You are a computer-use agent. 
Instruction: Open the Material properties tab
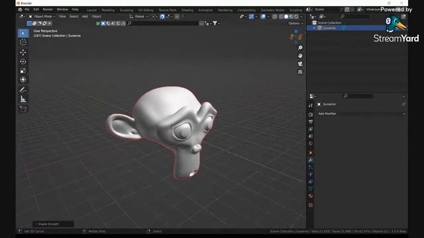(x=311, y=196)
